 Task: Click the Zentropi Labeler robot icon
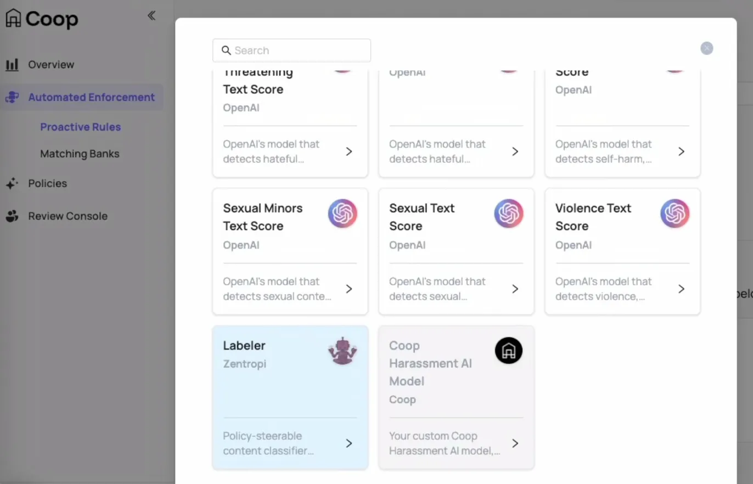(342, 351)
